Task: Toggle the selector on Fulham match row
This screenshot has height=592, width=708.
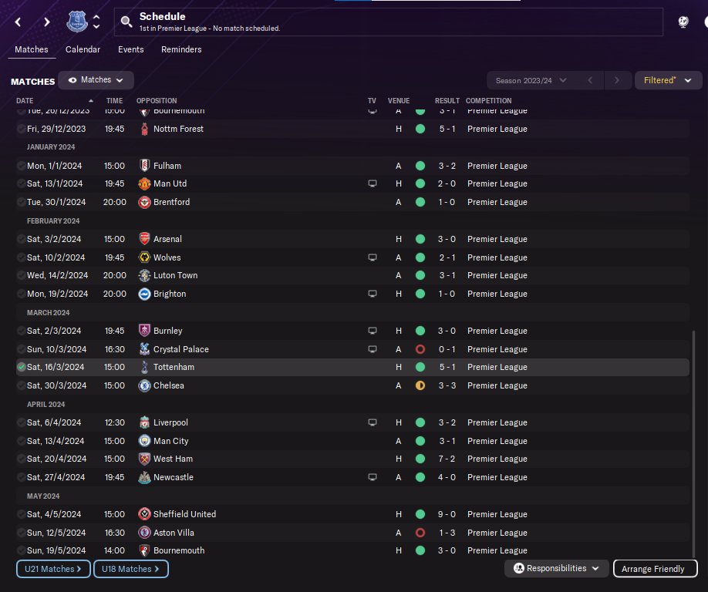Action: click(21, 166)
